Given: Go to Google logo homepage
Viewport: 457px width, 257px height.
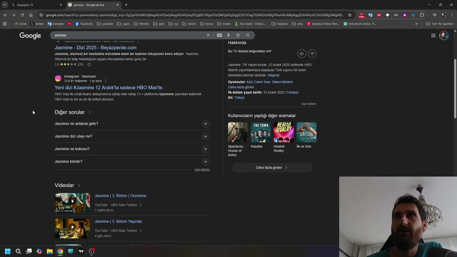Looking at the screenshot, I should tap(30, 36).
